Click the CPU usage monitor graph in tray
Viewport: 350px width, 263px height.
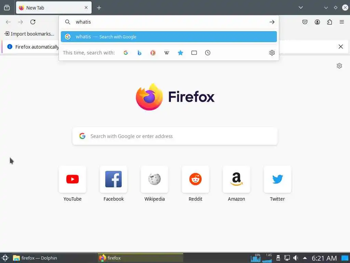pos(255,258)
